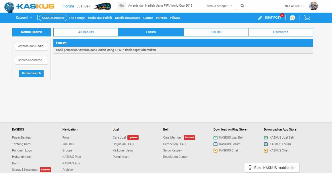The width and height of the screenshot is (332, 173).
Task: Open Mobile Broadband category
Action: point(127,18)
